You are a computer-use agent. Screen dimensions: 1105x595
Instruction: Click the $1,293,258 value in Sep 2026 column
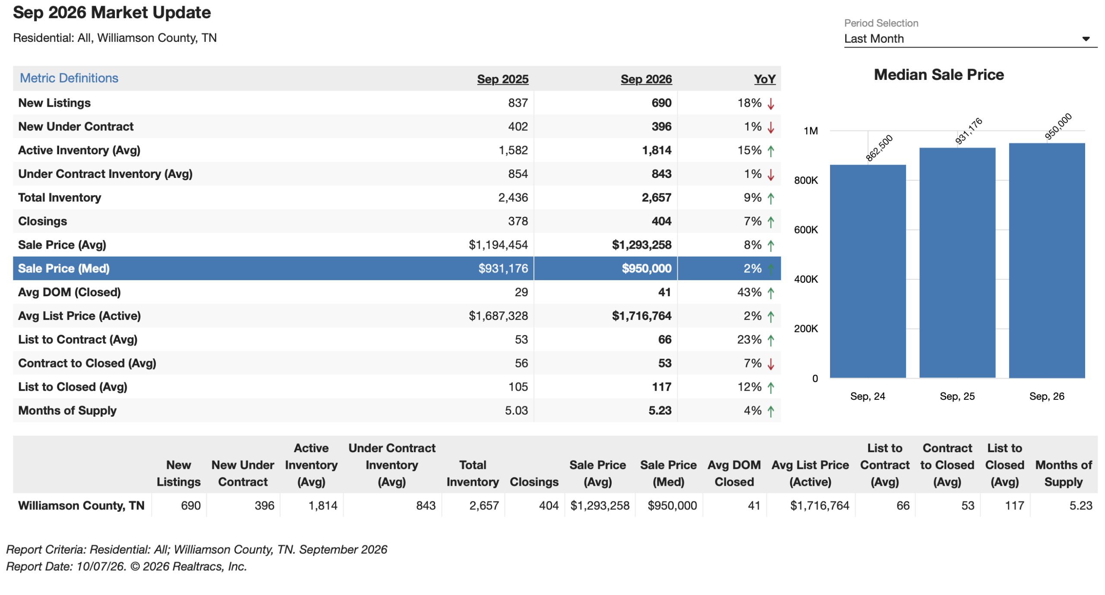tap(641, 245)
